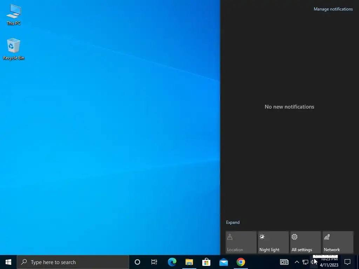Screen dimensions: 359x269
Task: Open Task View on the taskbar
Action: pyautogui.click(x=154, y=262)
